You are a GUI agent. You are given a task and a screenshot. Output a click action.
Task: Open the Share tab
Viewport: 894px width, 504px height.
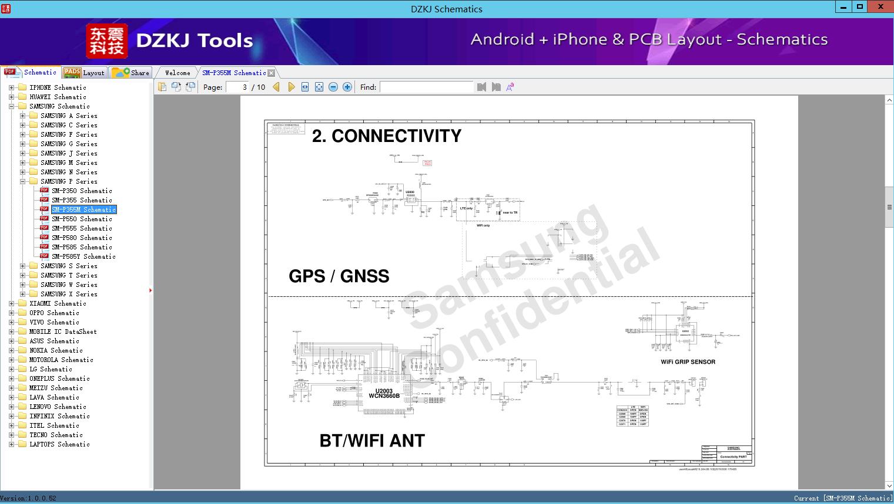130,73
